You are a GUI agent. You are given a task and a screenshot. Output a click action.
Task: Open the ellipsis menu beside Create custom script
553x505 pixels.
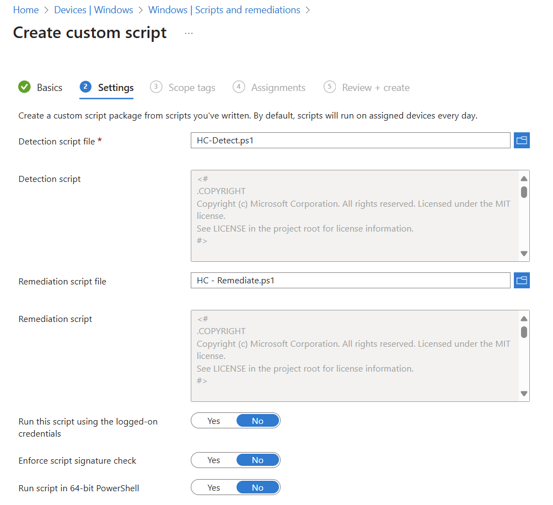[189, 33]
